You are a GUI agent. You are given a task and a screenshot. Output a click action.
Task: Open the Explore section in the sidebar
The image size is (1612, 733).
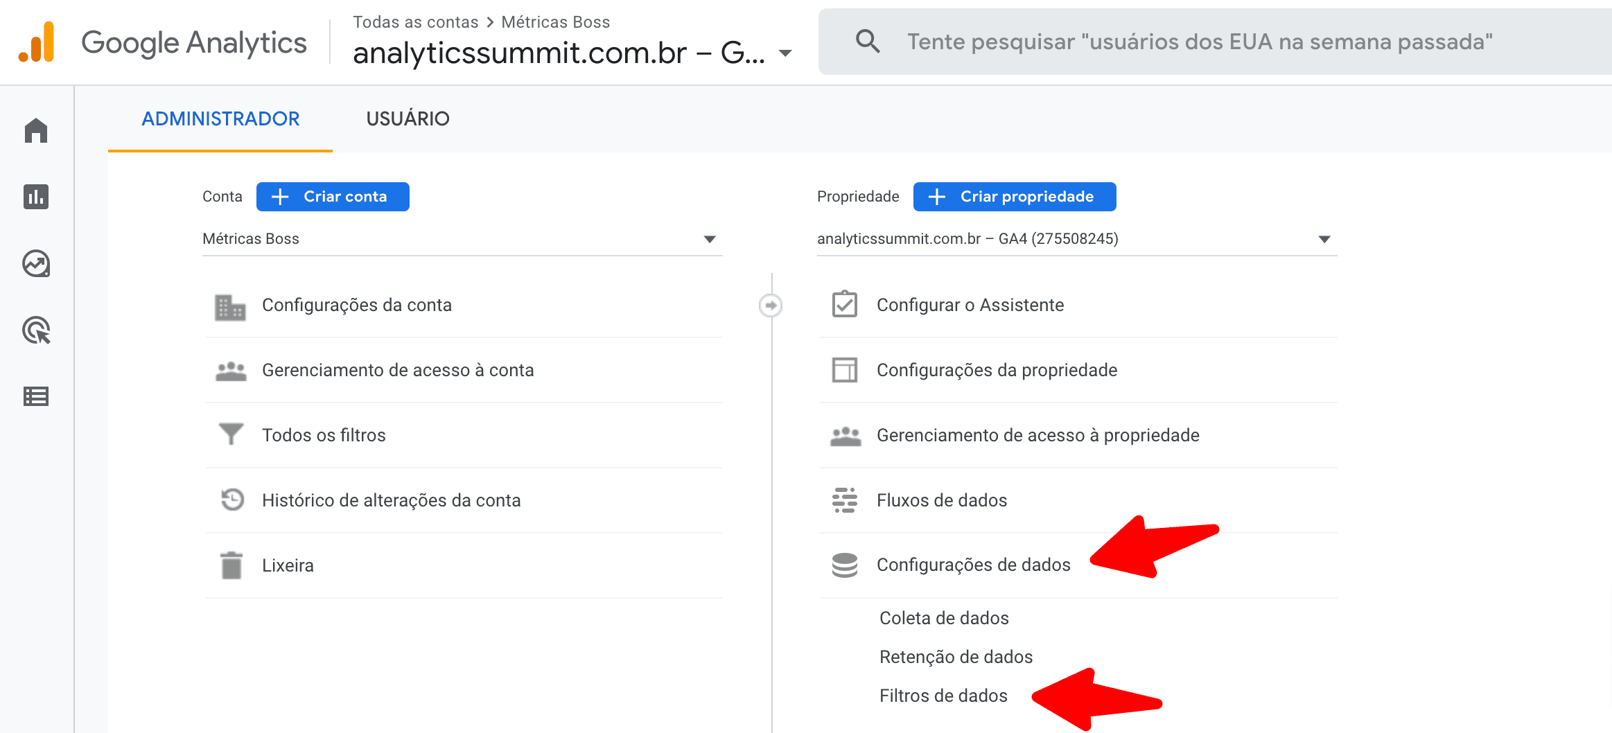[35, 264]
